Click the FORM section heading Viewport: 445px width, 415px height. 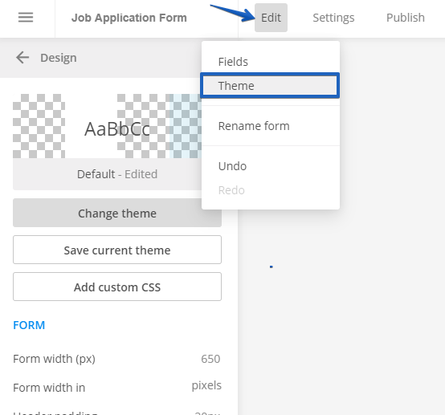(29, 325)
